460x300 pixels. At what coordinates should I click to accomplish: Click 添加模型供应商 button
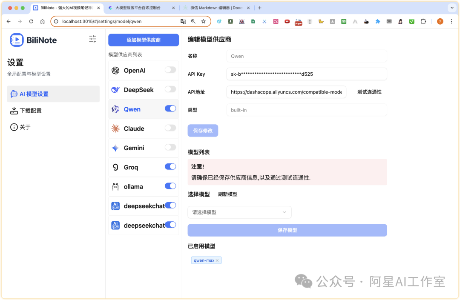pos(144,40)
